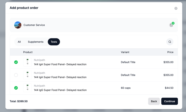Click the Variant column header
186x112 pixels.
[125, 52]
